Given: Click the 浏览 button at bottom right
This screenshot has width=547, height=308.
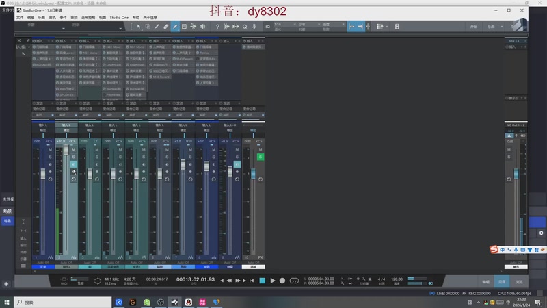Looking at the screenshot, I should click(x=519, y=281).
